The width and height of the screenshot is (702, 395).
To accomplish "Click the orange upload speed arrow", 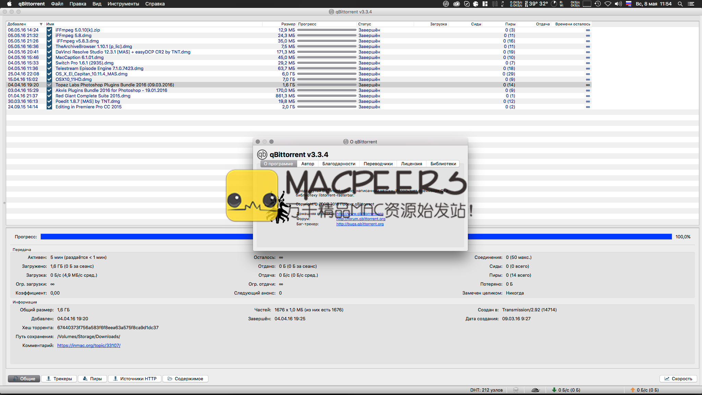I will (632, 390).
